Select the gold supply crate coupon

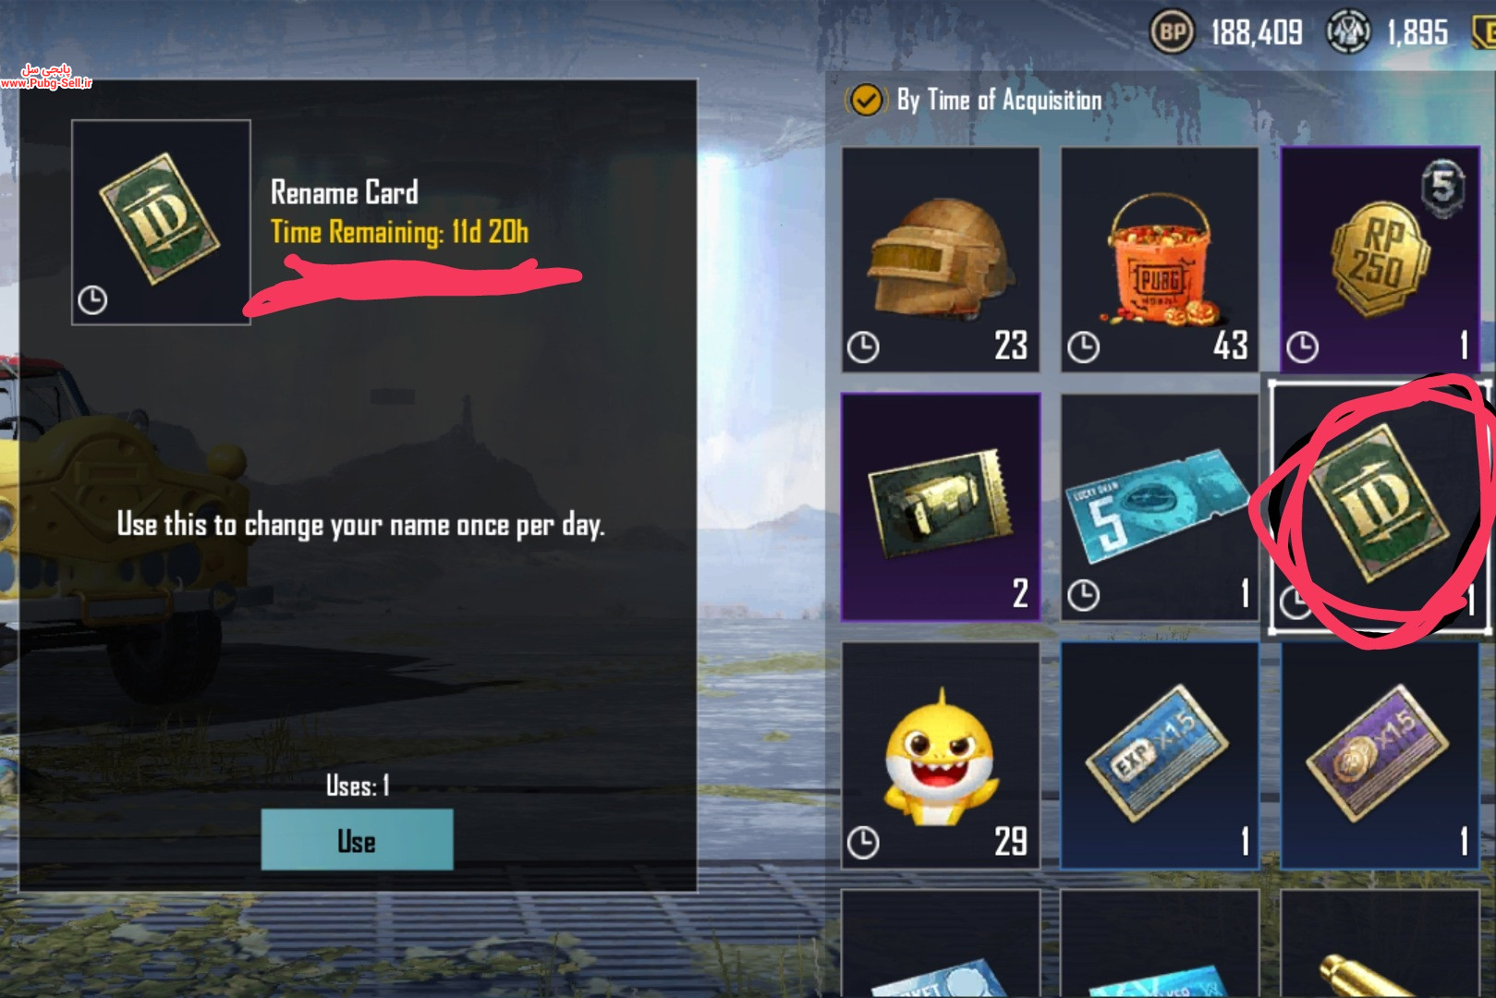tap(941, 507)
